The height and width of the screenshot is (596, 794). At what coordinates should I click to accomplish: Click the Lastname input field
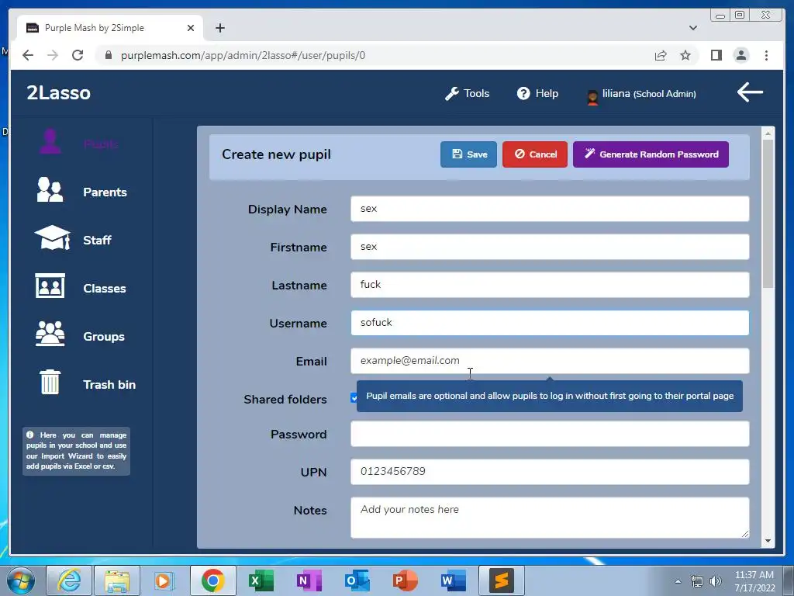(x=550, y=285)
